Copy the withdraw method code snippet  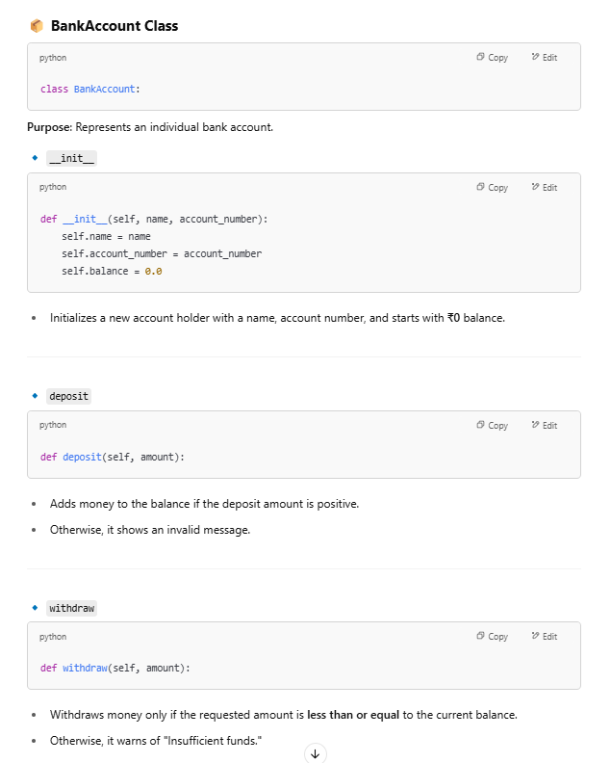pyautogui.click(x=492, y=637)
